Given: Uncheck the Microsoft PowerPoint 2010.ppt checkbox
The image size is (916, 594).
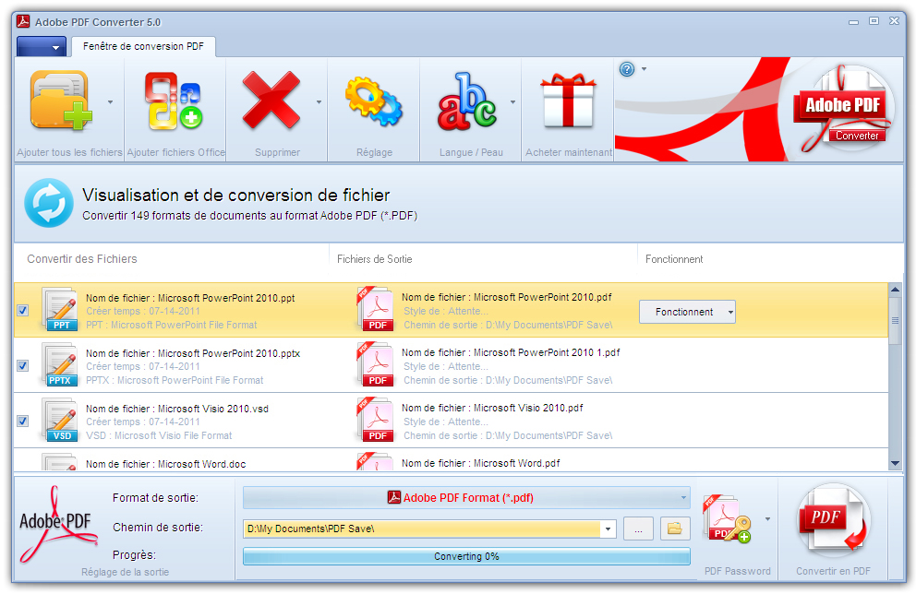Looking at the screenshot, I should pos(23,311).
